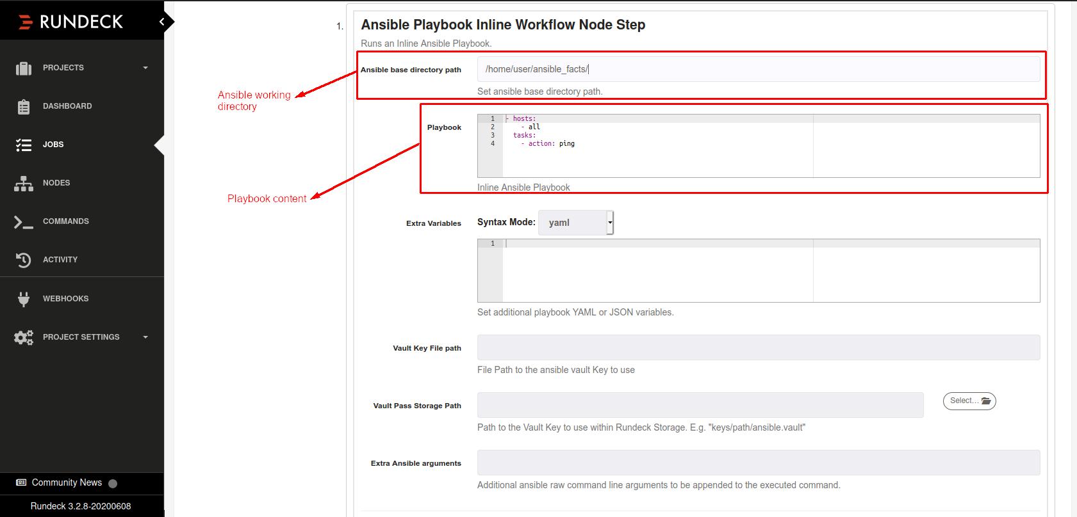Click the 'Set additional playbook YAML or JSON variables.' text

click(575, 312)
